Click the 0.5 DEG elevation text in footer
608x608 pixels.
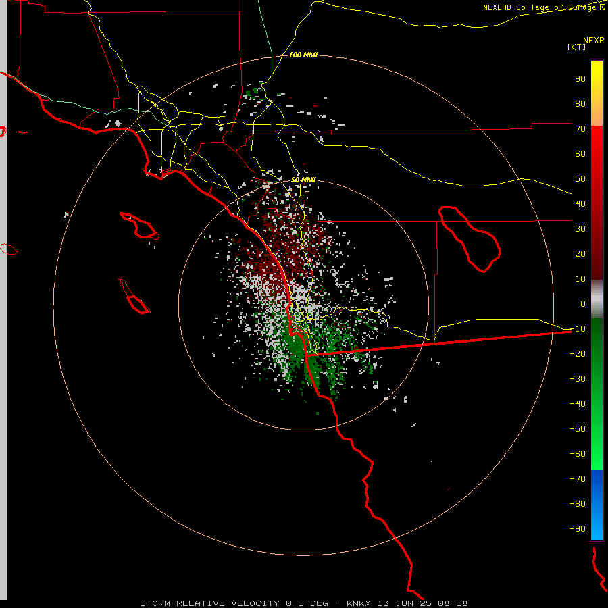coord(307,603)
